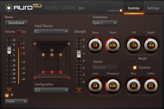Click the -6 mark on Strength scale
The image size is (164, 109).
coord(84,82)
